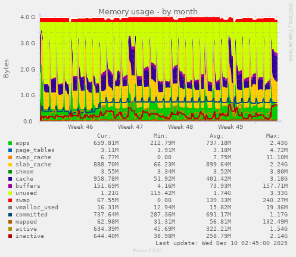
Task: Click the 'swap' legend label
Action: (23, 200)
